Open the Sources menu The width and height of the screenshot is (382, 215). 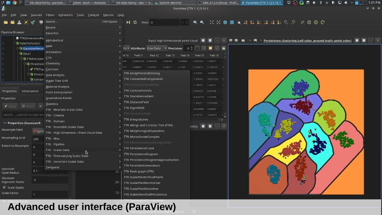point(36,15)
